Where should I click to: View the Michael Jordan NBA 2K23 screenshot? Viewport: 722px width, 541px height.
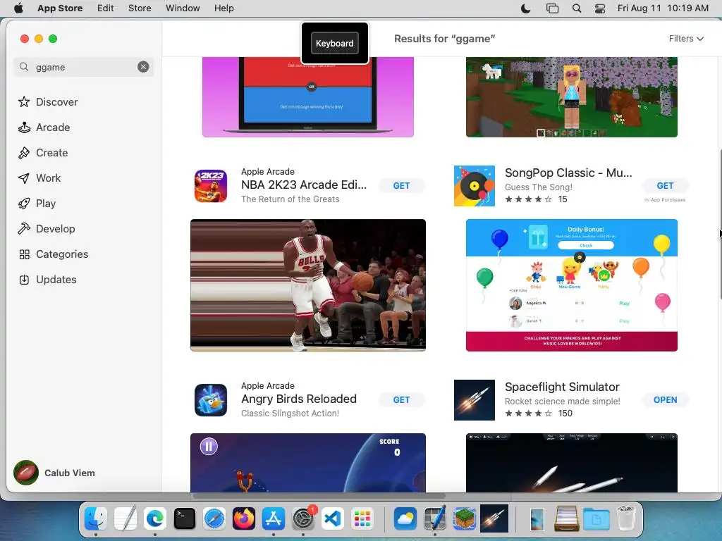click(308, 285)
